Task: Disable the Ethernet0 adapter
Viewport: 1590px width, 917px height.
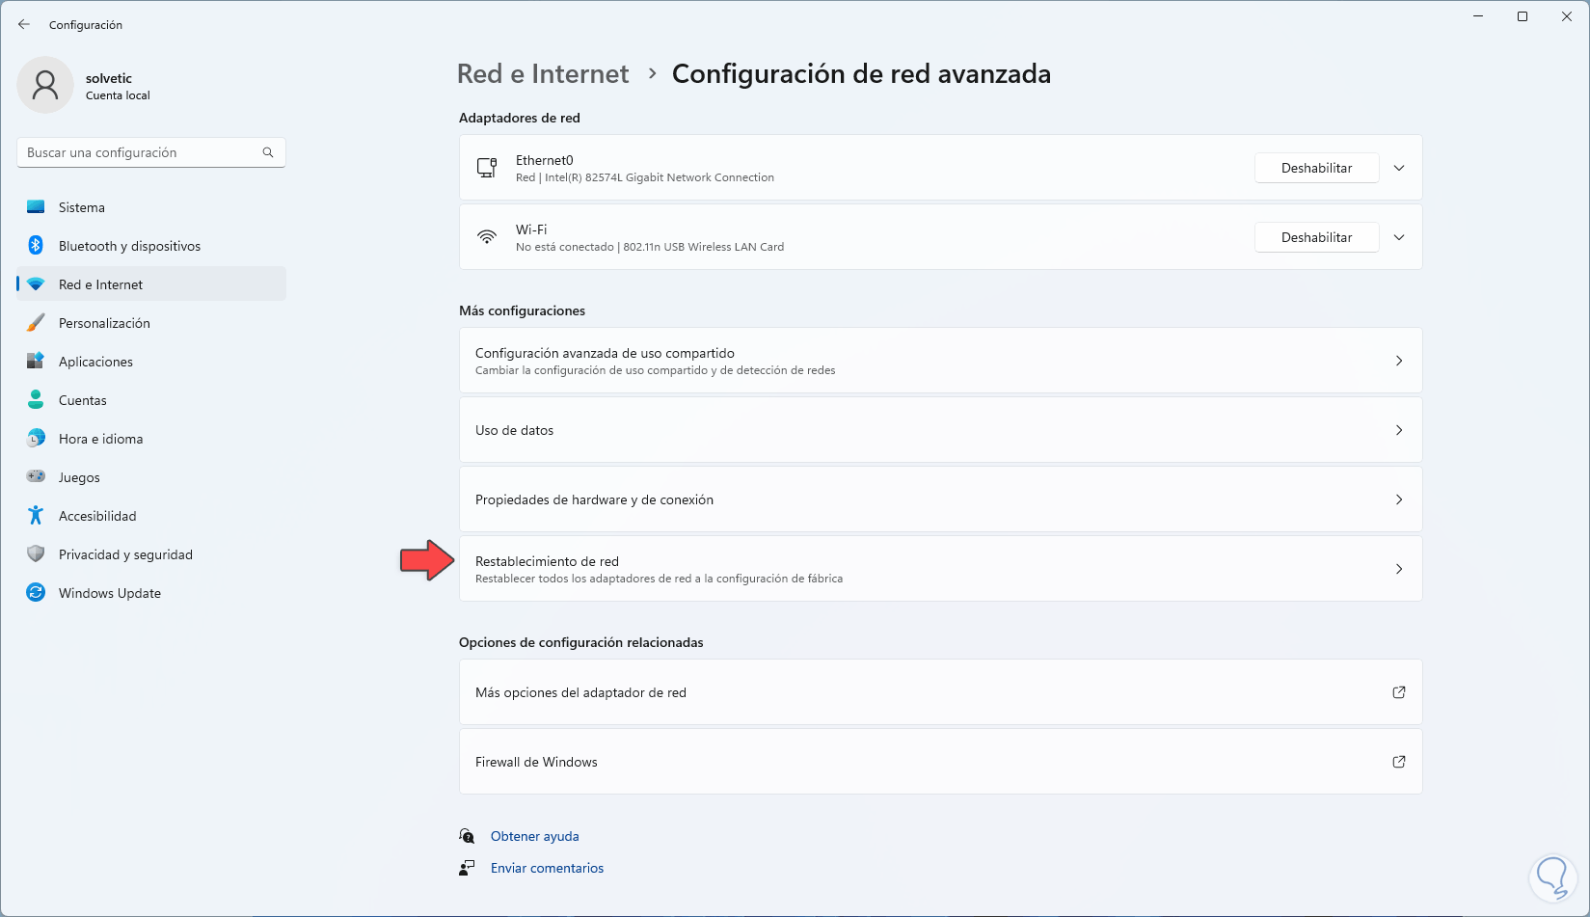Action: pyautogui.click(x=1316, y=168)
